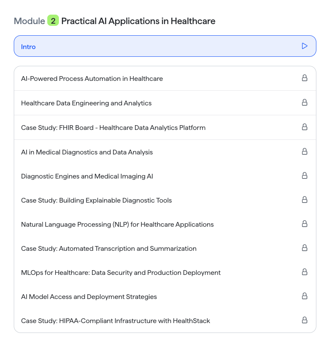Open the HIPAA-Compliant Infrastructure with HealthStack case study
The image size is (331, 345).
point(165,320)
